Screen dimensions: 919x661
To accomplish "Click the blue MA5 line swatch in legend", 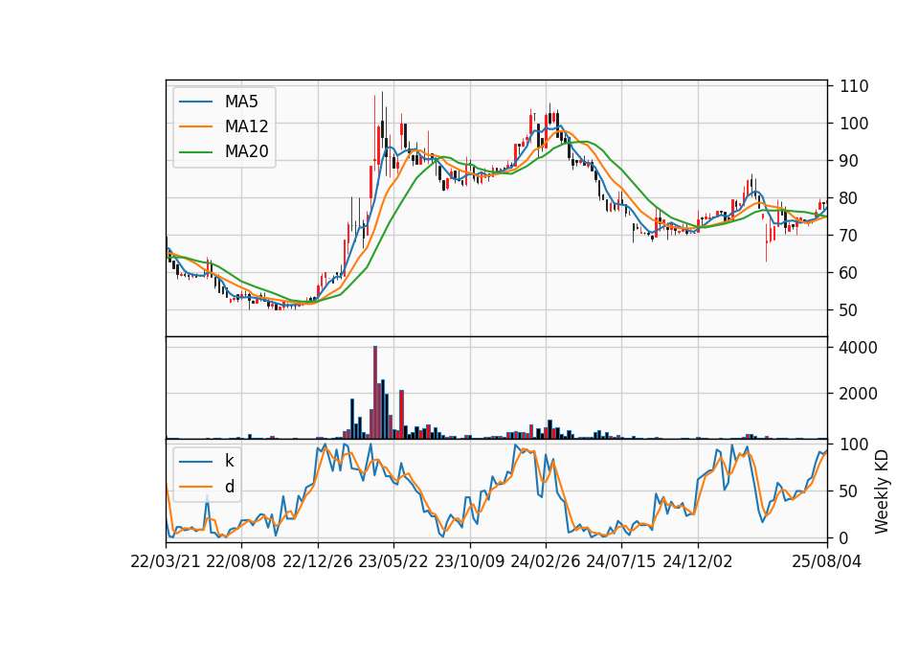I will [x=195, y=103].
